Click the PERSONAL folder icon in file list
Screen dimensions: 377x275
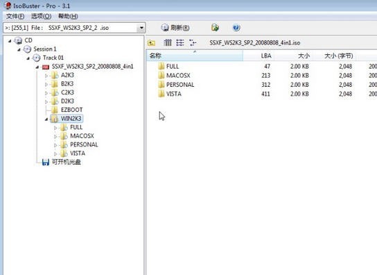click(x=161, y=85)
